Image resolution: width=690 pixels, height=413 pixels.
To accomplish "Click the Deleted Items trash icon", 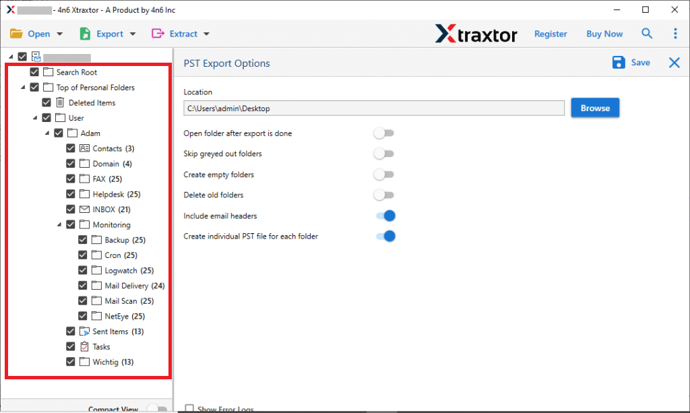I will tap(59, 102).
